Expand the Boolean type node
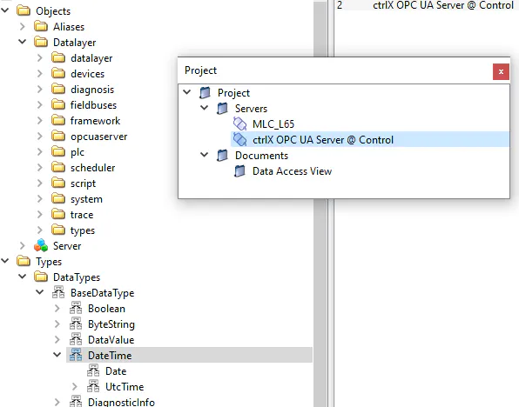This screenshot has width=519, height=407. (x=57, y=308)
